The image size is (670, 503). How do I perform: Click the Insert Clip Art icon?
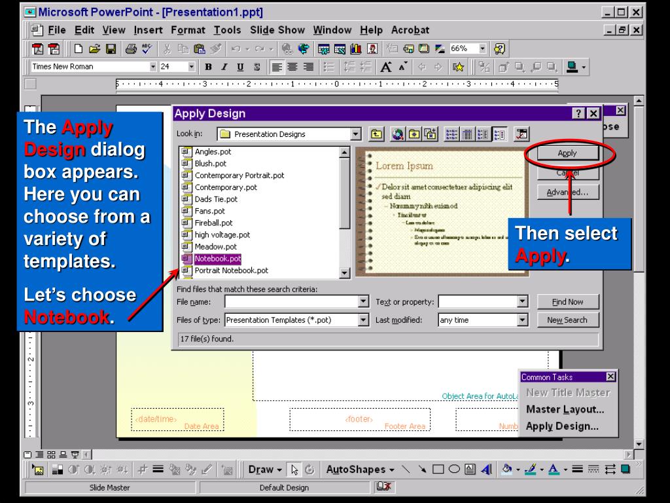pos(372,48)
